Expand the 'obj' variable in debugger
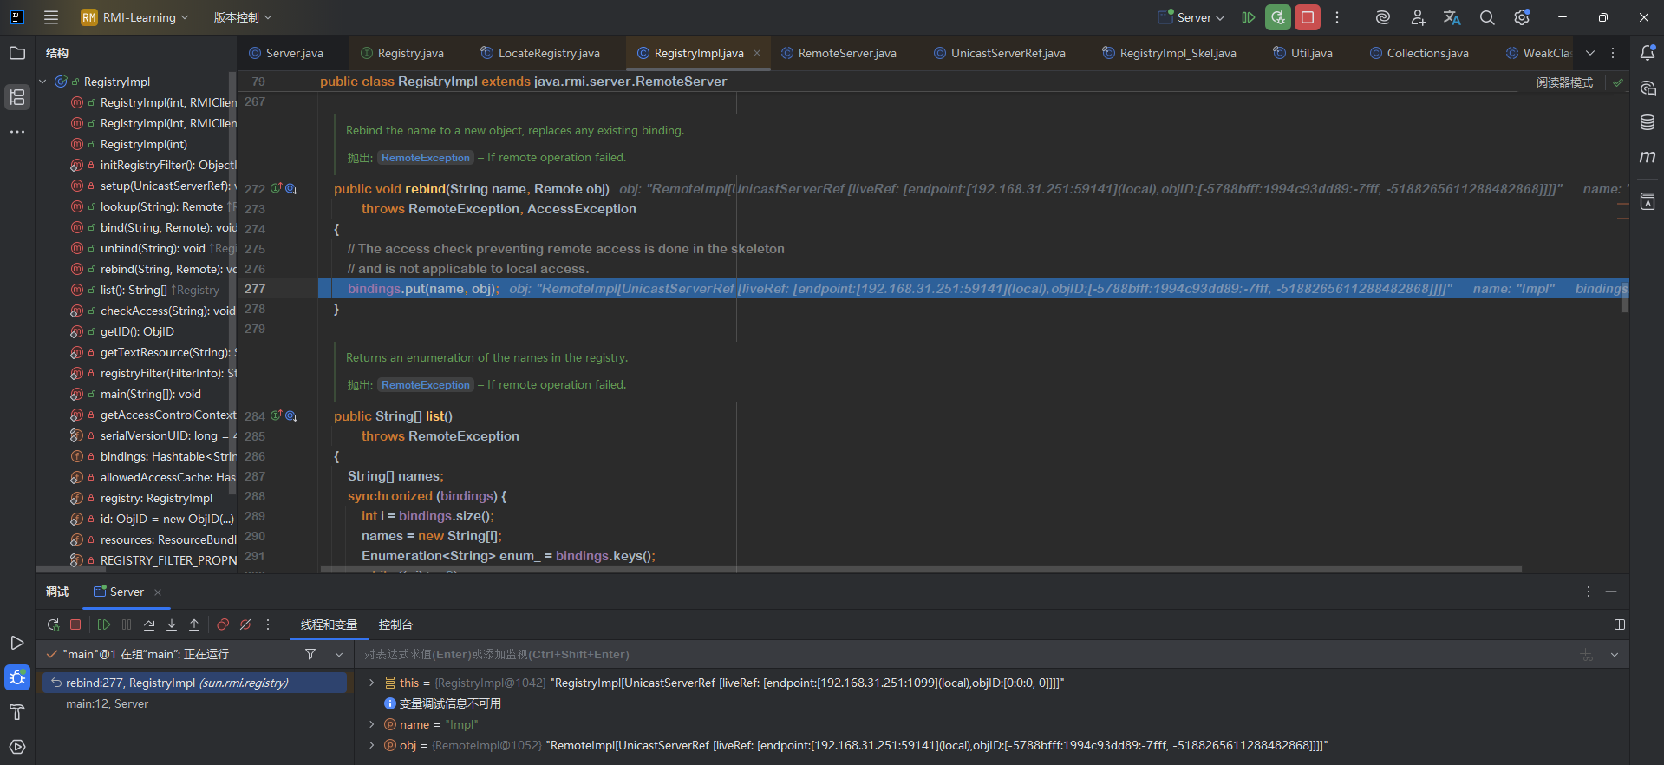 pos(372,745)
